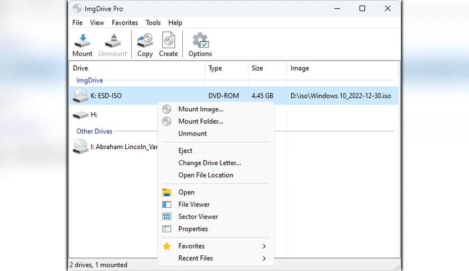This screenshot has height=271, width=469.
Task: Sort by the Size column header
Action: [x=257, y=68]
